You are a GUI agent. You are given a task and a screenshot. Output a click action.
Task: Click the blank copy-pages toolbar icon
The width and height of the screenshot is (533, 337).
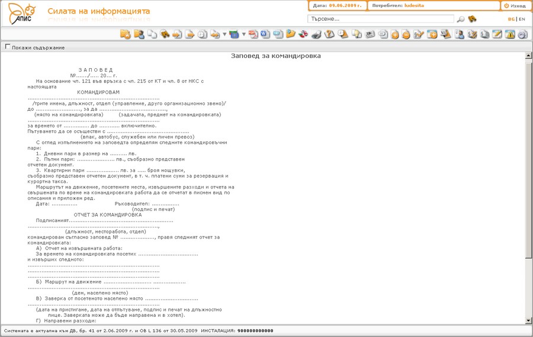(152, 34)
